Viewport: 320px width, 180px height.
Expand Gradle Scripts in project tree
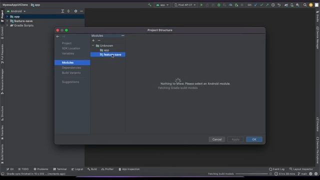click(7, 25)
